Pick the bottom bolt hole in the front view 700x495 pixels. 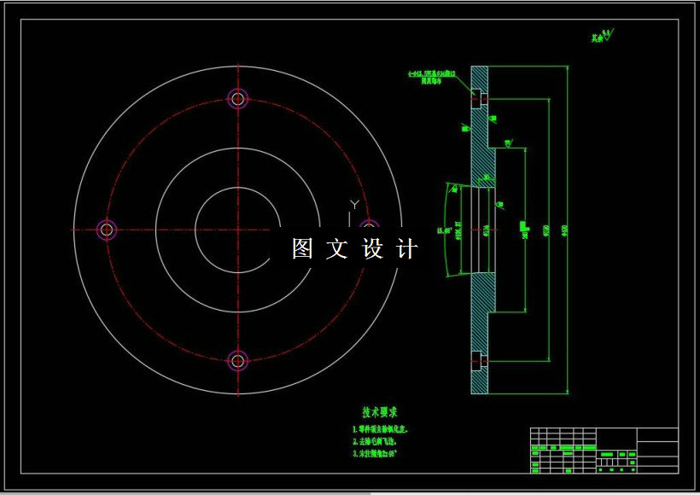coord(238,361)
